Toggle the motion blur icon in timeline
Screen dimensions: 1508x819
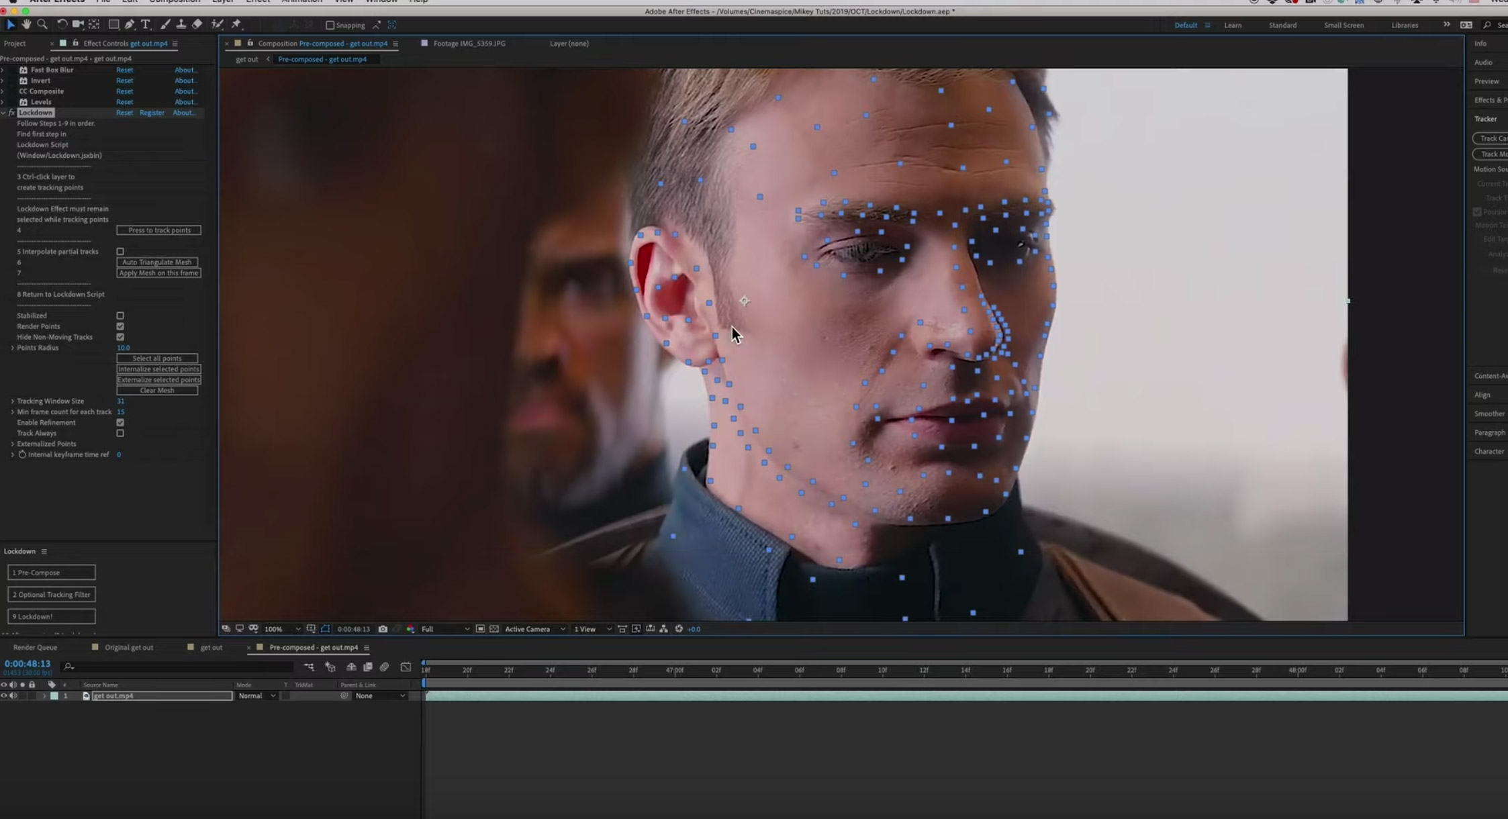(x=384, y=667)
